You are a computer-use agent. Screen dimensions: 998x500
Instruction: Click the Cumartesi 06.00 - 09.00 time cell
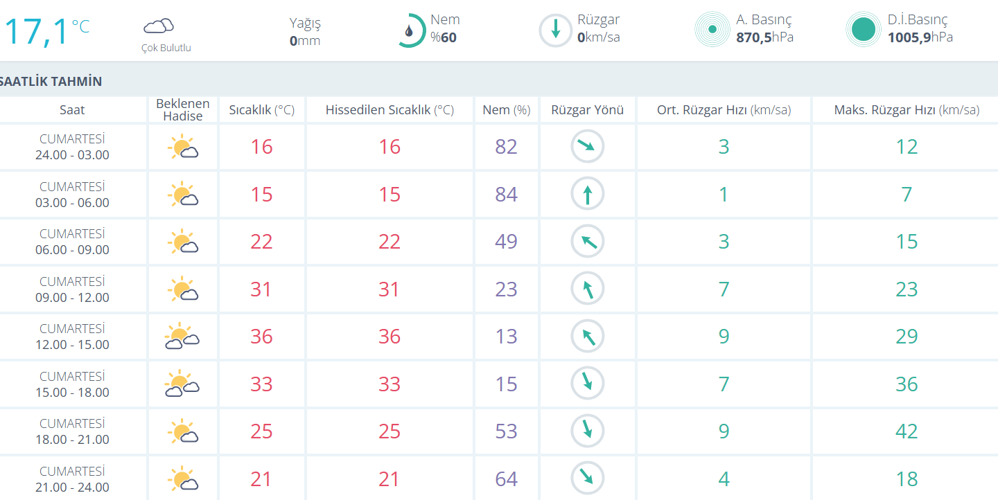click(72, 242)
